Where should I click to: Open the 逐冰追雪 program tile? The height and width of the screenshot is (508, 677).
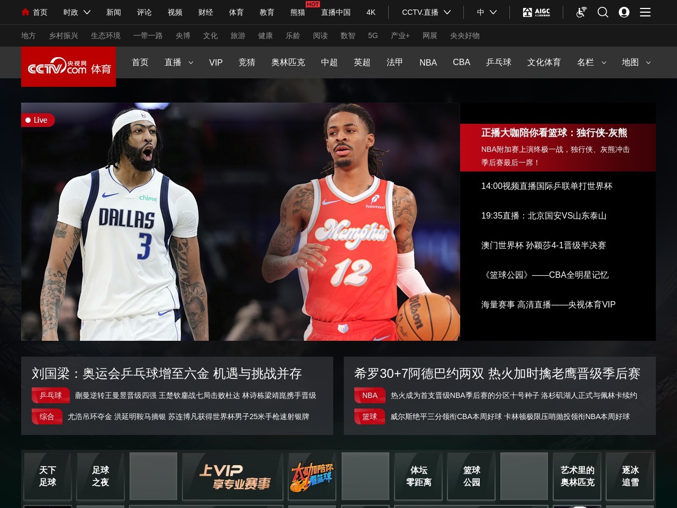coord(630,476)
